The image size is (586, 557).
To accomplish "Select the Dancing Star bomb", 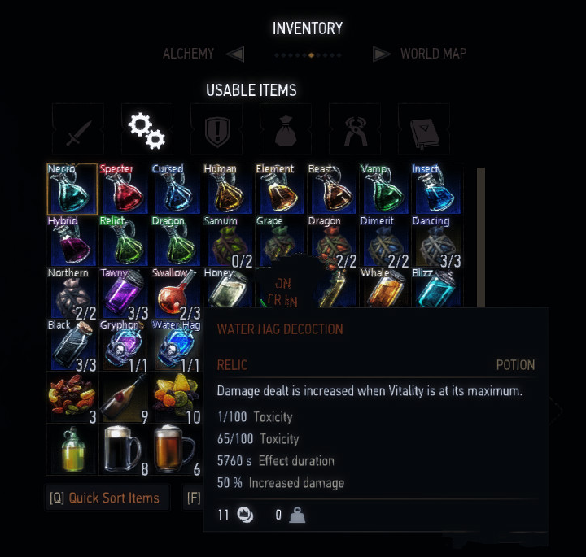I will (x=437, y=241).
